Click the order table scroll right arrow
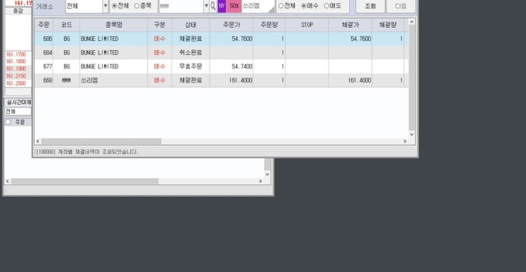The width and height of the screenshot is (526, 272). tap(405, 141)
